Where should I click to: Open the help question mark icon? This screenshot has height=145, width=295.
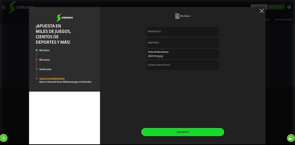(289, 7)
